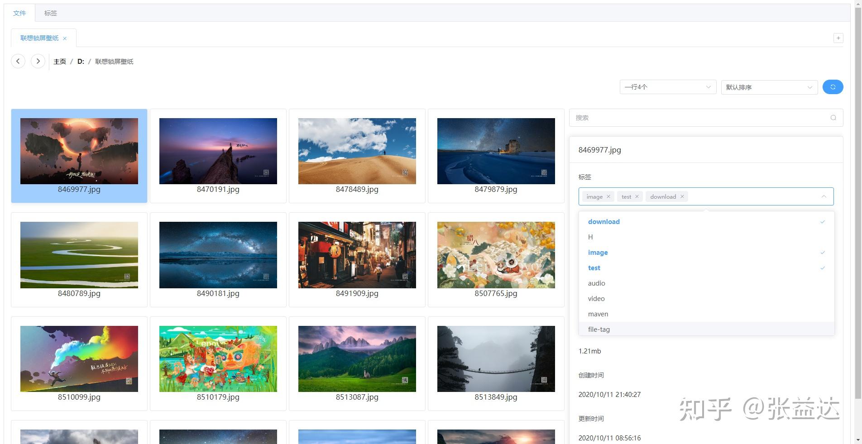Click the scrollbar down arrow
Viewport: 862px width, 444px height.
(858, 439)
